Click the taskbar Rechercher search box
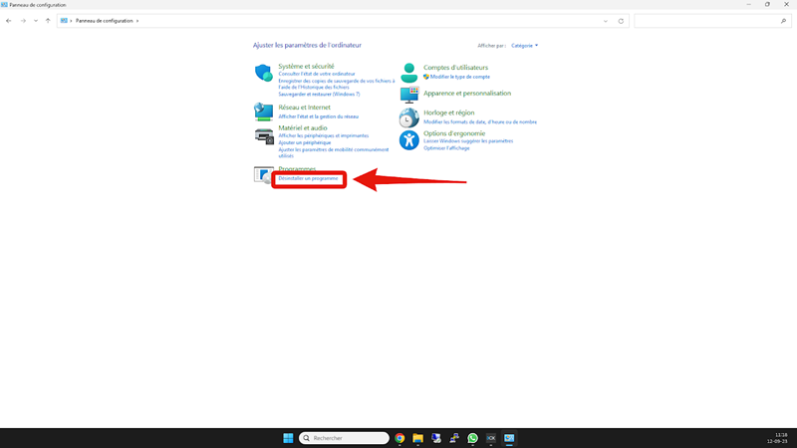The height and width of the screenshot is (448, 797). pyautogui.click(x=344, y=438)
